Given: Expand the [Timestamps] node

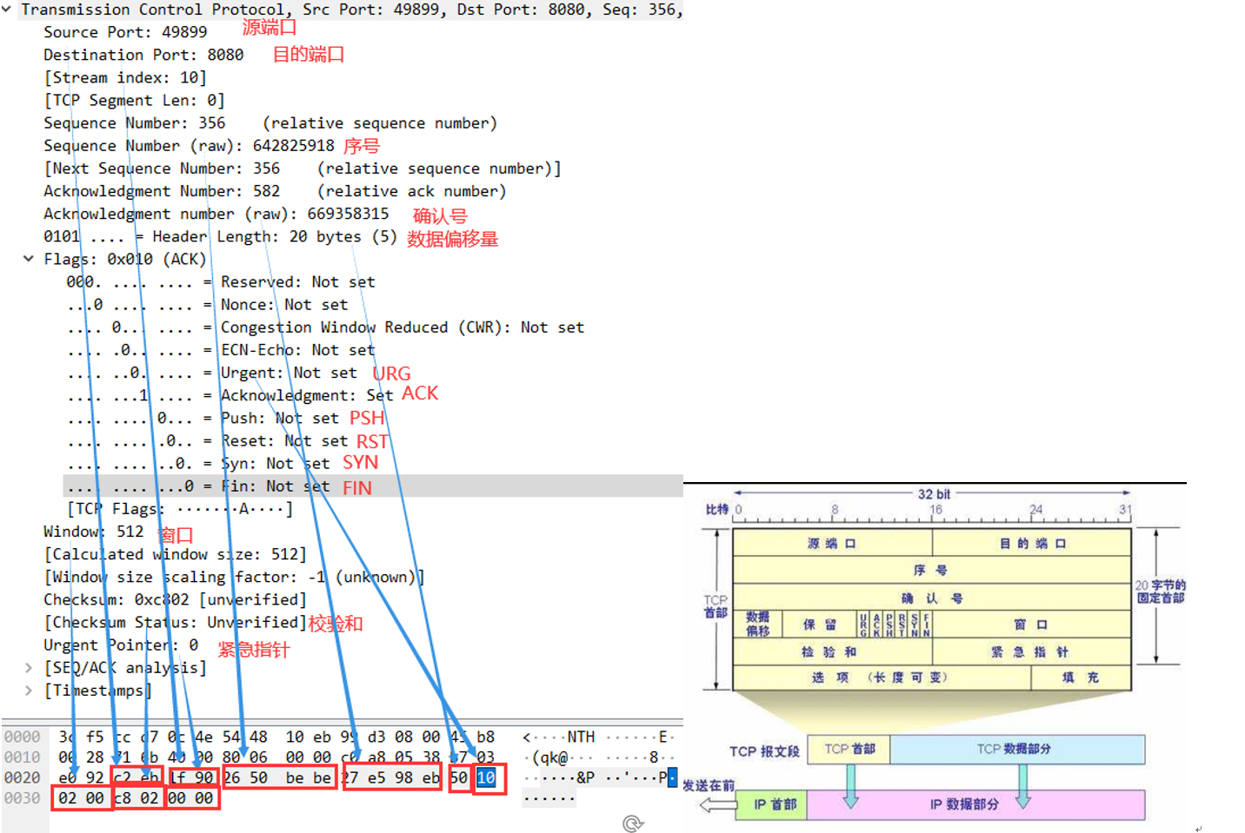Looking at the screenshot, I should (29, 690).
